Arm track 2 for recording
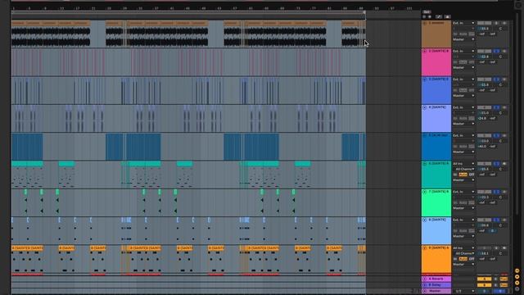 point(504,51)
